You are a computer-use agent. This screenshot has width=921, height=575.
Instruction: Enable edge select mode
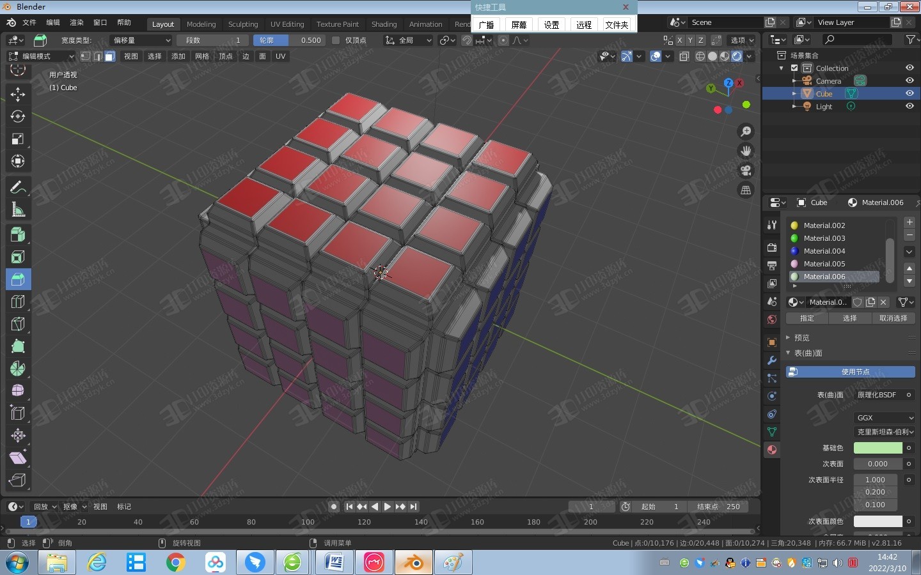[x=98, y=56]
